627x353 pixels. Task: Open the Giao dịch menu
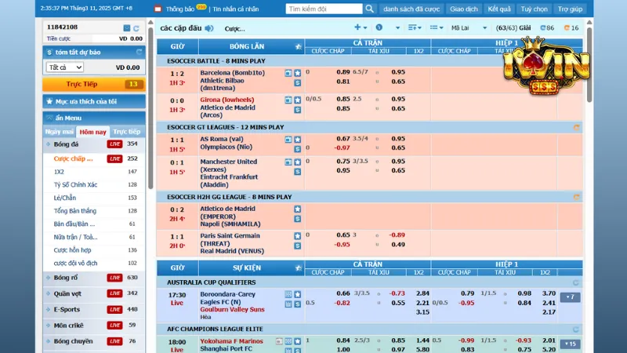[x=464, y=9]
